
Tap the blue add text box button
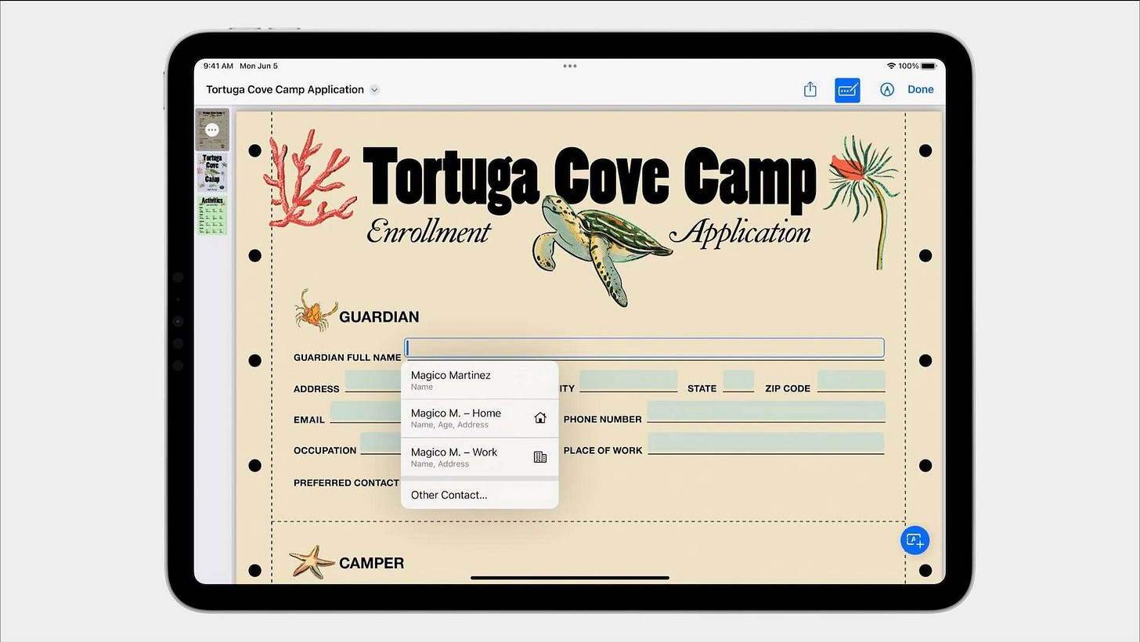(x=915, y=540)
